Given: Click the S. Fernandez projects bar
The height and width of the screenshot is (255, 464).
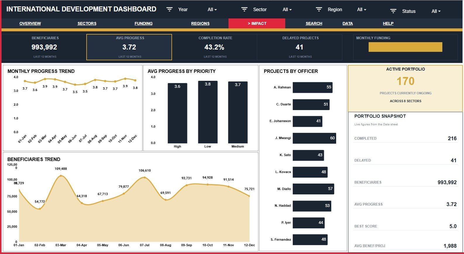Looking at the screenshot, I should coord(310,239).
